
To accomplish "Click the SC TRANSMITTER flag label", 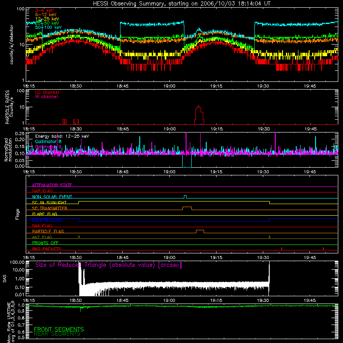I will (50, 208).
